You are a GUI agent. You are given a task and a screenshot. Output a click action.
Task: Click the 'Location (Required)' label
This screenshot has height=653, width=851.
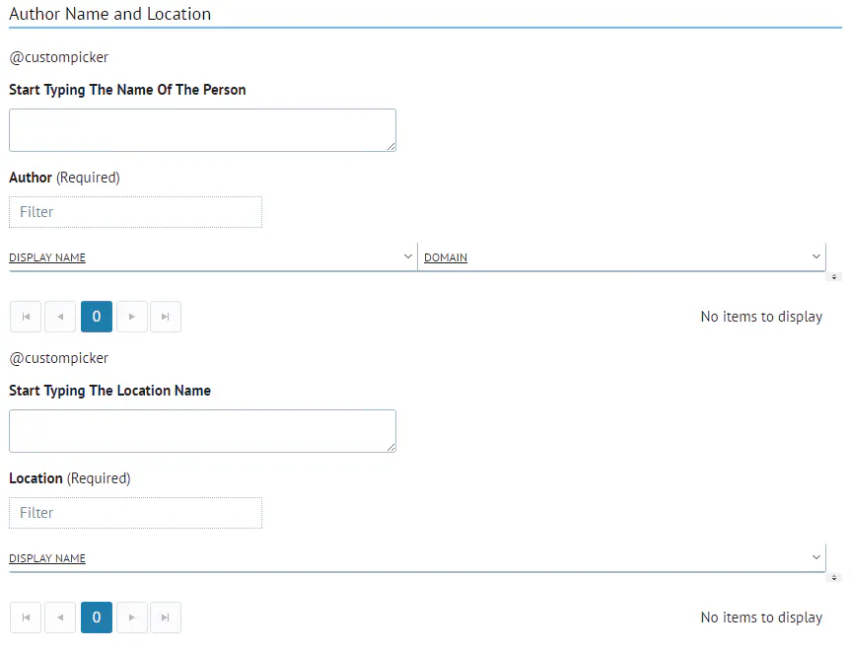pyautogui.click(x=70, y=478)
